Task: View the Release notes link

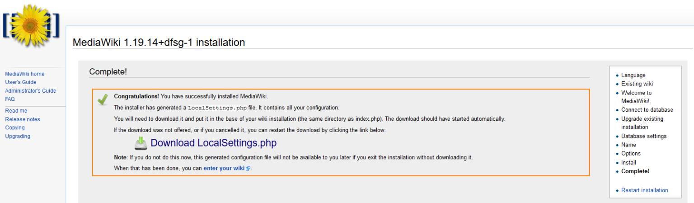Action: pos(22,119)
